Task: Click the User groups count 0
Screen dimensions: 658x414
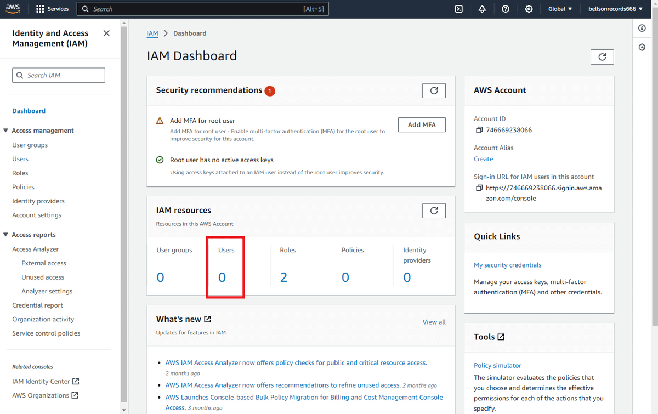Action: [160, 277]
